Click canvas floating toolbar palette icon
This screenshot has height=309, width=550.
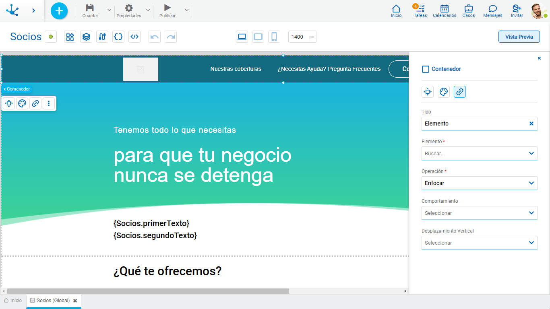[22, 103]
